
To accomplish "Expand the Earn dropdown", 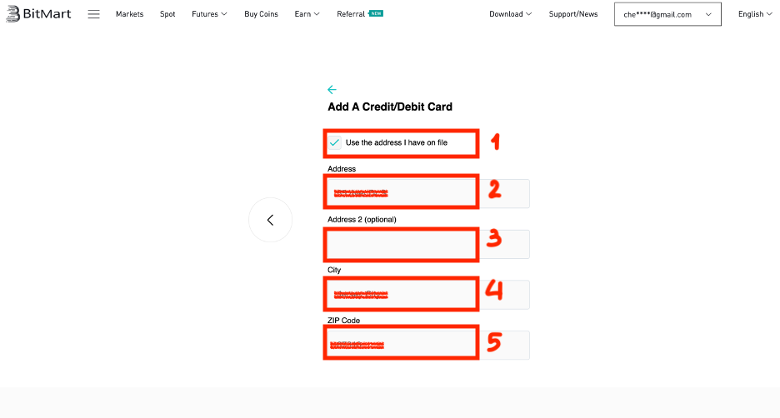I will pos(307,14).
